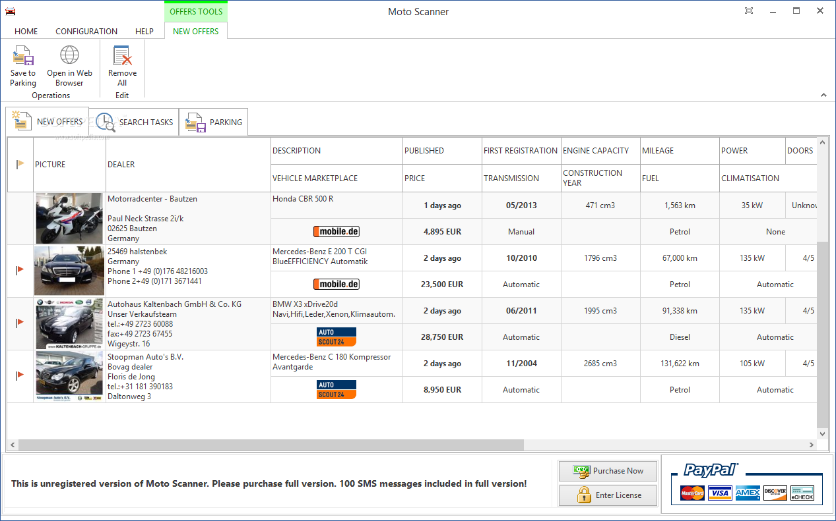
Task: Collapse the ribbon with chevron arrow
Action: [x=823, y=95]
